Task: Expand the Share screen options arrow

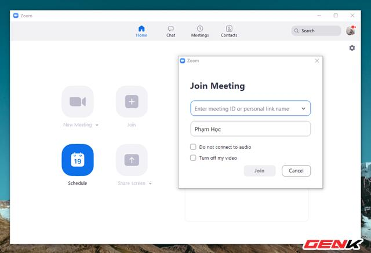Action: 150,184
